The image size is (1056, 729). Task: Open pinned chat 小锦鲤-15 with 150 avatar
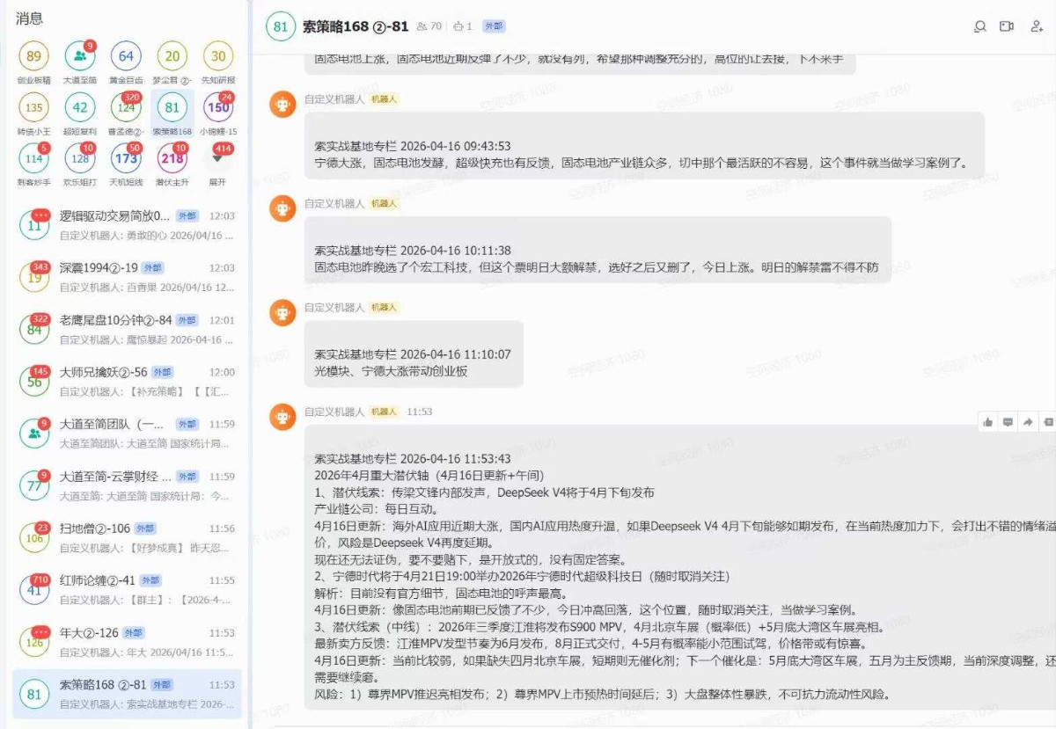pyautogui.click(x=217, y=108)
